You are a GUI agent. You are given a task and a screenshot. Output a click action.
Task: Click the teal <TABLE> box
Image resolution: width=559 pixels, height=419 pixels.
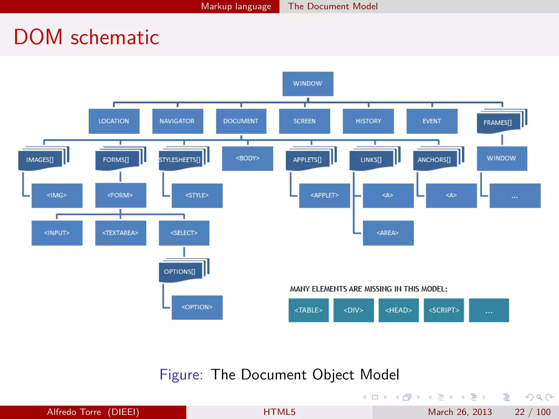click(x=309, y=310)
